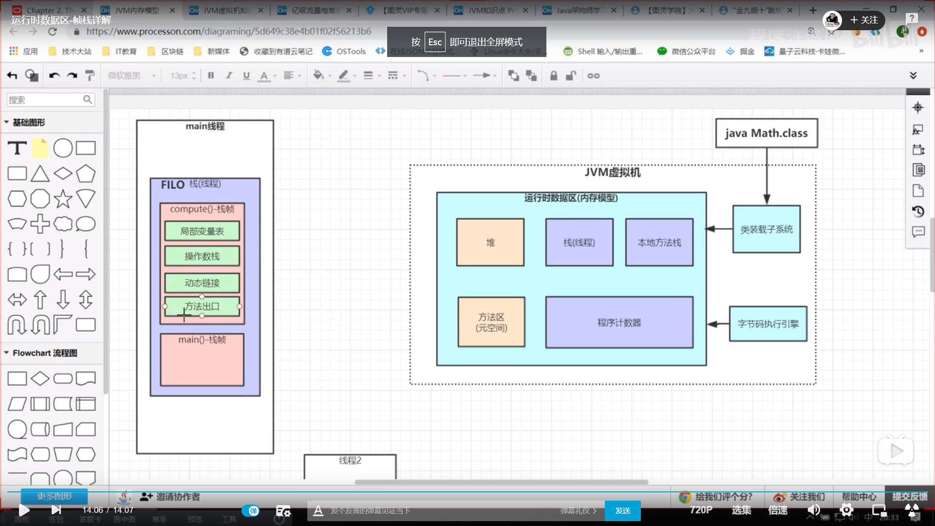Image resolution: width=935 pixels, height=526 pixels.
Task: Collapse the Flowchart section
Action: (x=40, y=353)
